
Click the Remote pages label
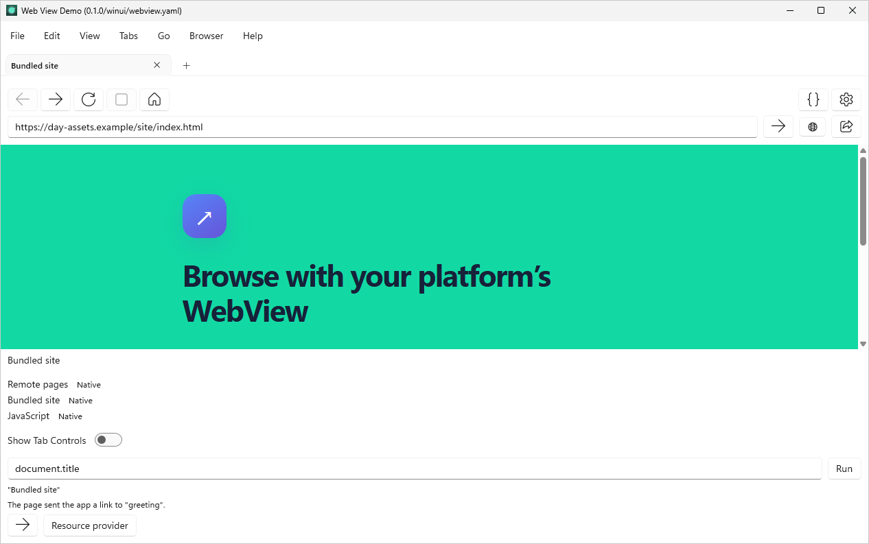coord(38,384)
